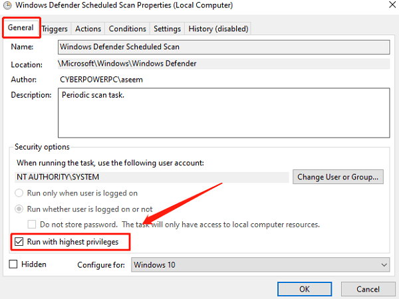Click the Location path \Microsoft\Windows\Windows Defender
This screenshot has width=399, height=299.
tap(223, 64)
